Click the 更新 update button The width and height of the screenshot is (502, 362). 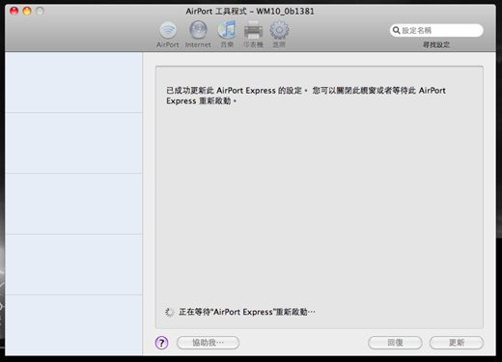point(457,343)
